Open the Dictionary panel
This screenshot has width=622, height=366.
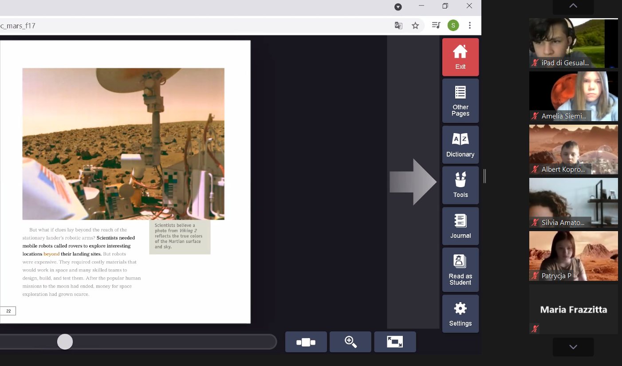tap(460, 145)
